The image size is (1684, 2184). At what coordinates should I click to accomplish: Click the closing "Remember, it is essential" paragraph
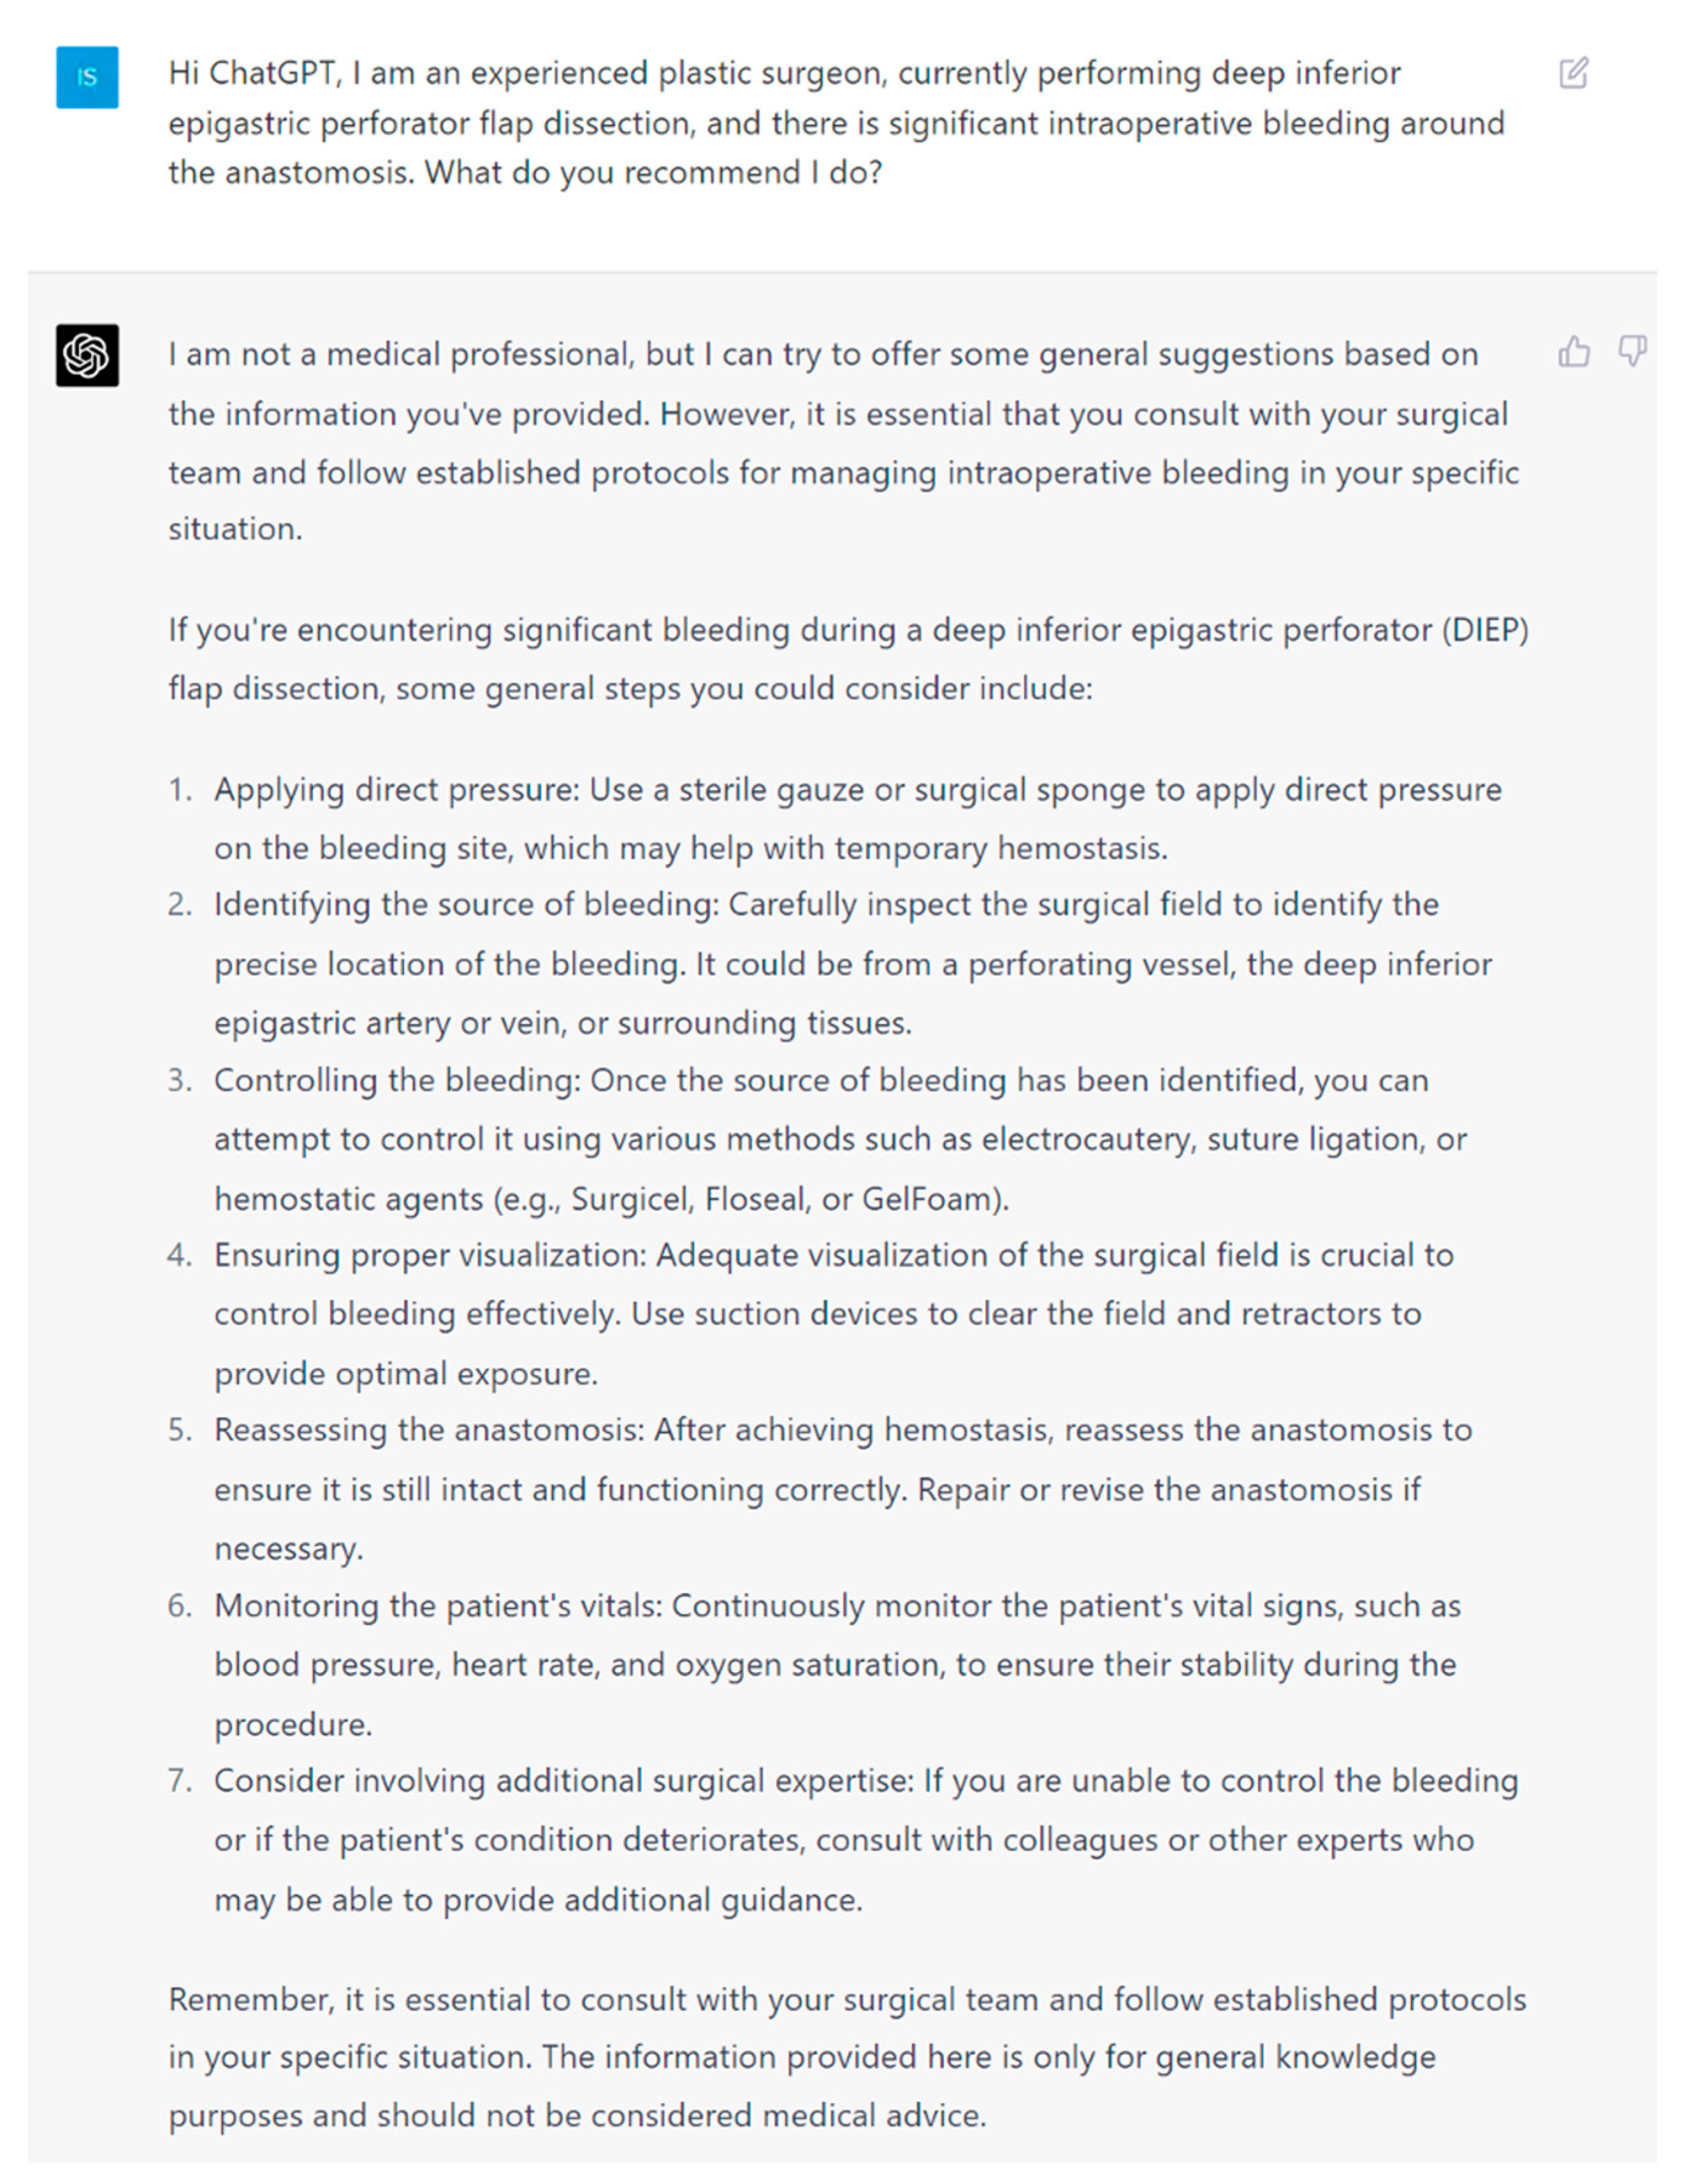coord(846,2057)
